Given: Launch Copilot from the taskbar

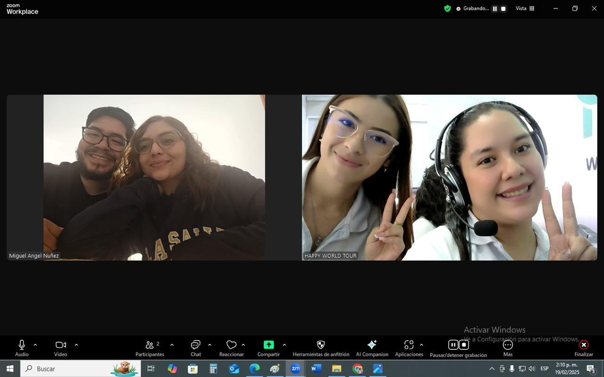Looking at the screenshot, I should [172, 369].
